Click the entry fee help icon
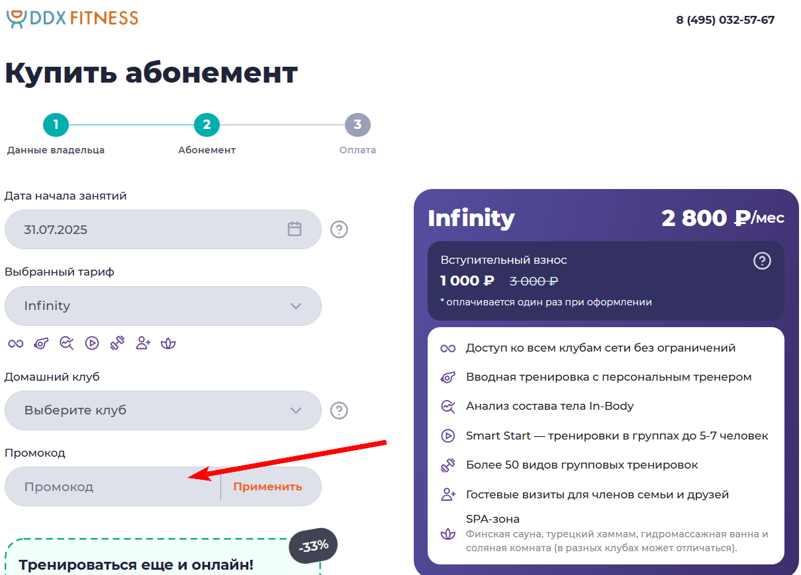Image resolution: width=801 pixels, height=575 pixels. (762, 261)
